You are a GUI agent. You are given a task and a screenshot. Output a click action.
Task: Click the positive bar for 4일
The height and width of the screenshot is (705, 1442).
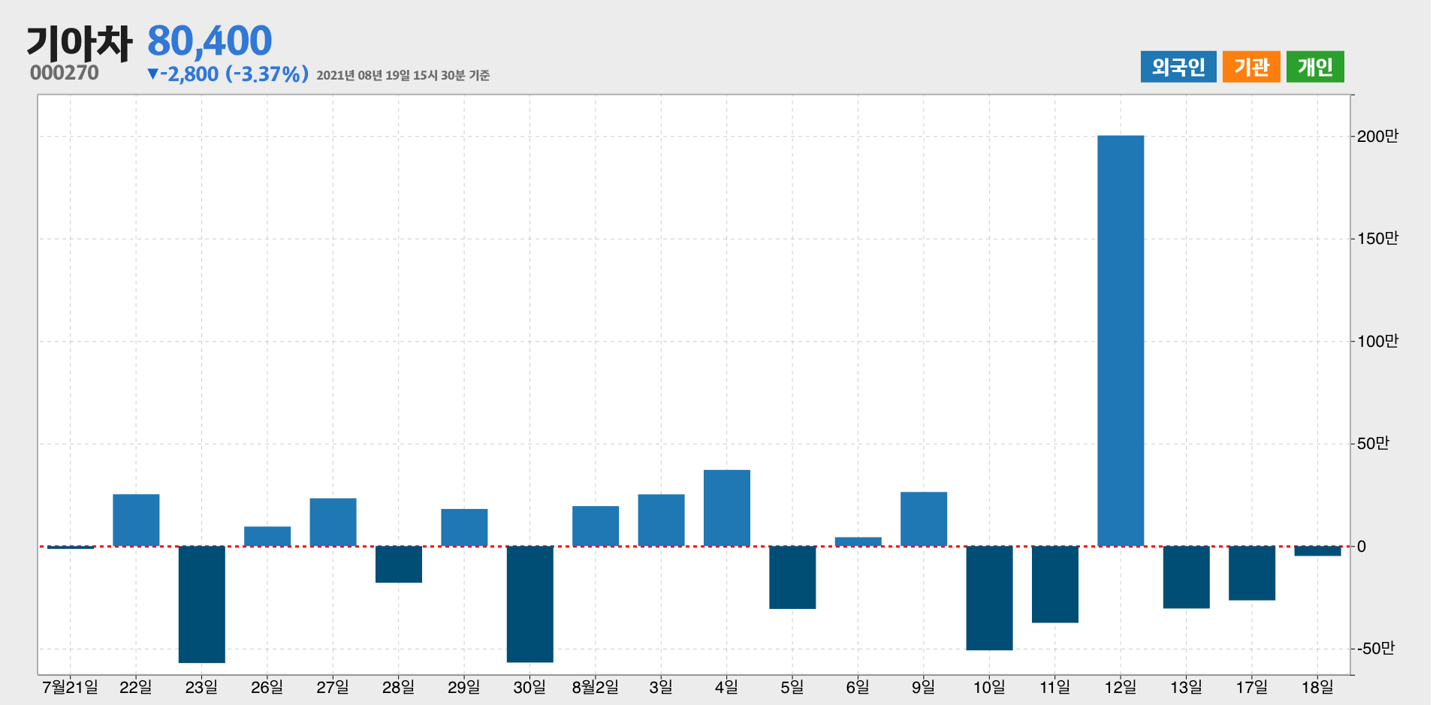pyautogui.click(x=727, y=508)
